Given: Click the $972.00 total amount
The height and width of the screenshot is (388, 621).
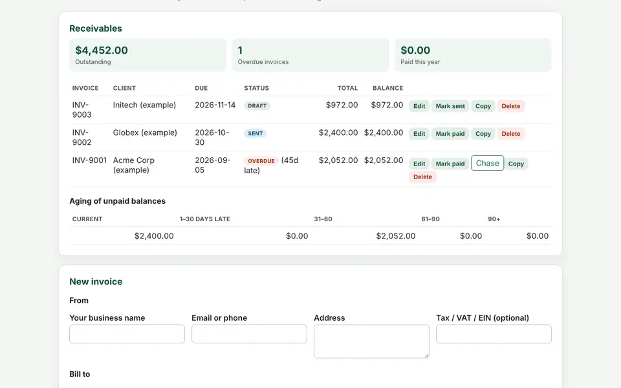Looking at the screenshot, I should pos(342,105).
